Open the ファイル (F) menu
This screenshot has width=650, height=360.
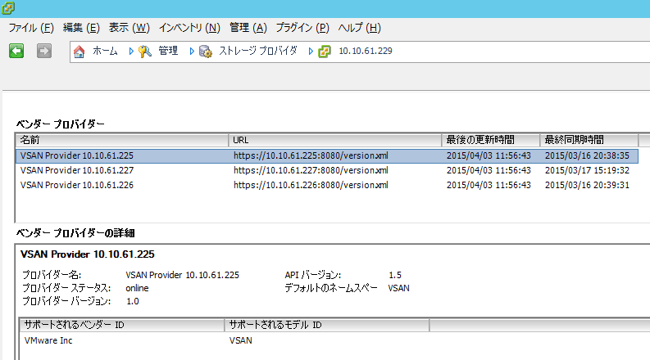pos(31,28)
